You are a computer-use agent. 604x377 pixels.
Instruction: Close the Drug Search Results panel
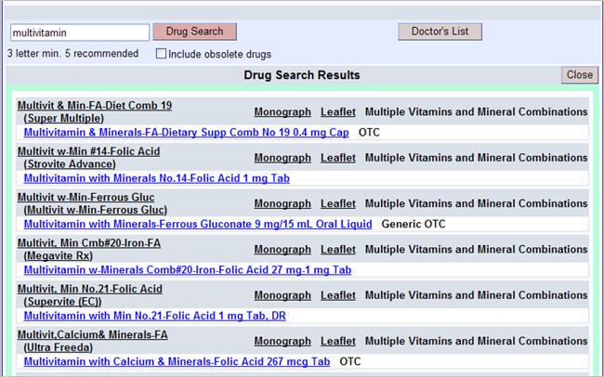[x=579, y=75]
